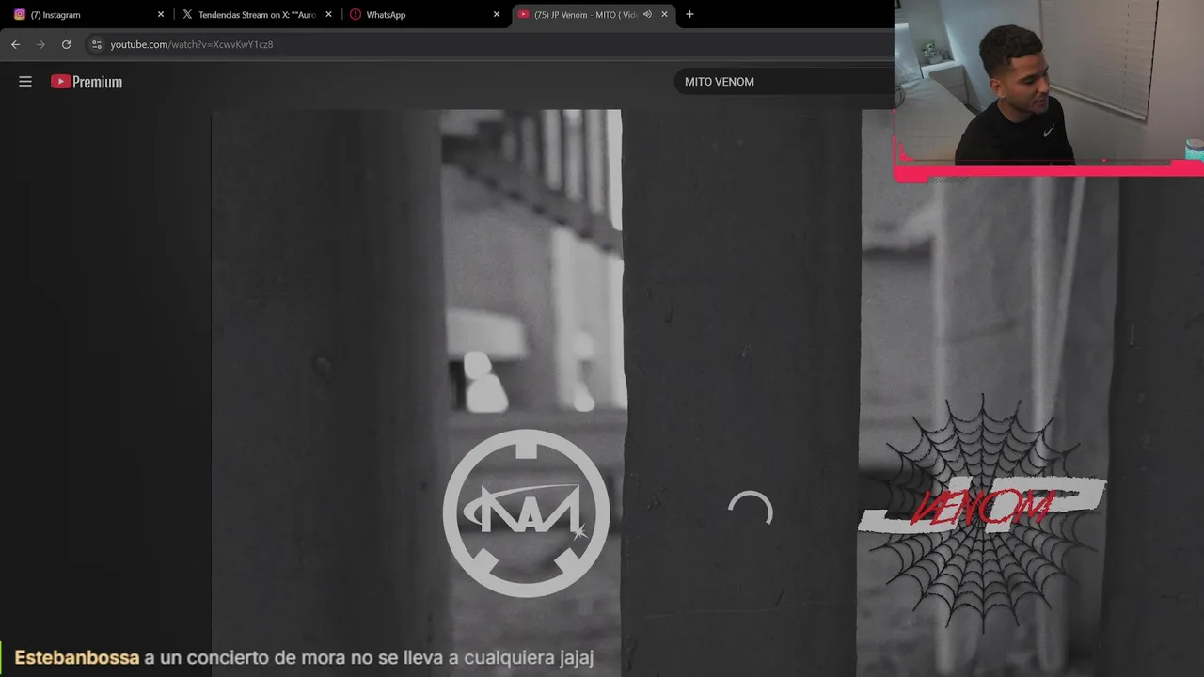Close the Instagram tab

point(161,14)
